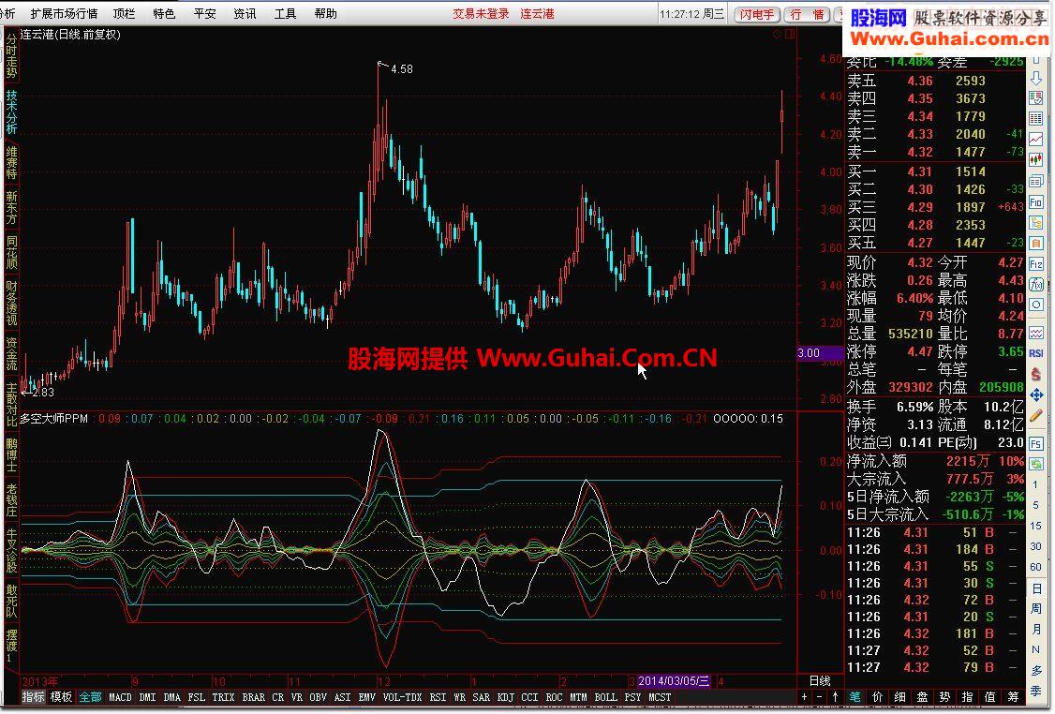Select monthly (月) period

coord(1036,630)
